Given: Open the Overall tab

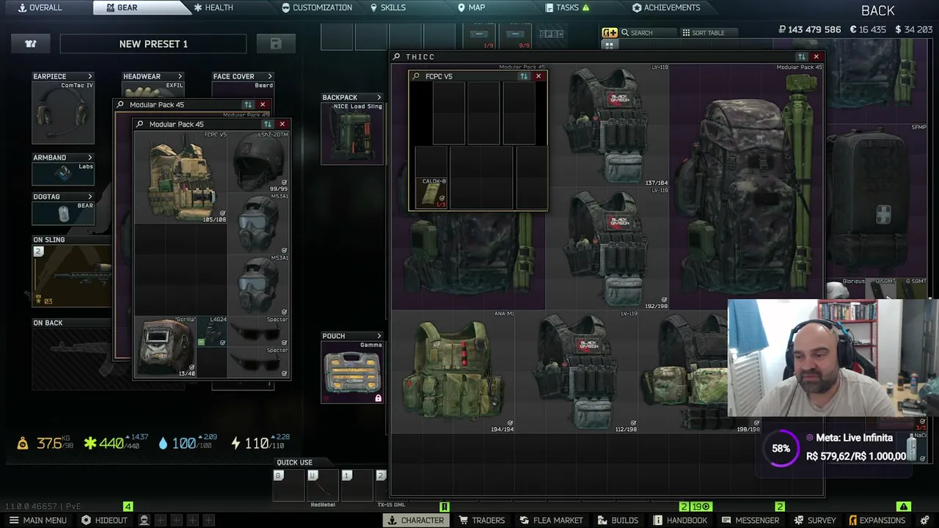Looking at the screenshot, I should 40,7.
